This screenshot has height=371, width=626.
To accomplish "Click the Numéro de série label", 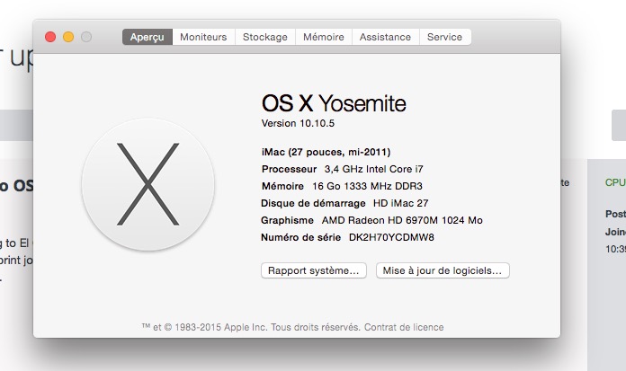I will click(x=301, y=237).
